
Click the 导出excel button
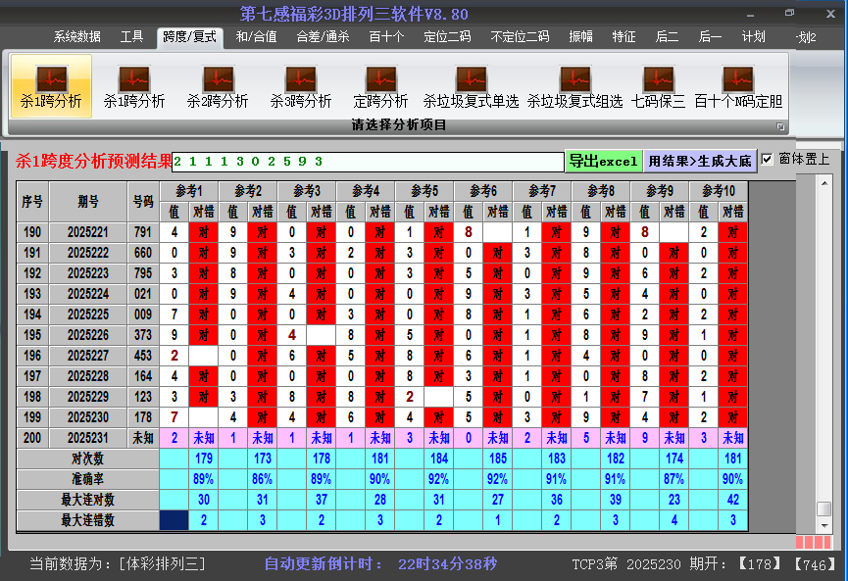pyautogui.click(x=604, y=161)
